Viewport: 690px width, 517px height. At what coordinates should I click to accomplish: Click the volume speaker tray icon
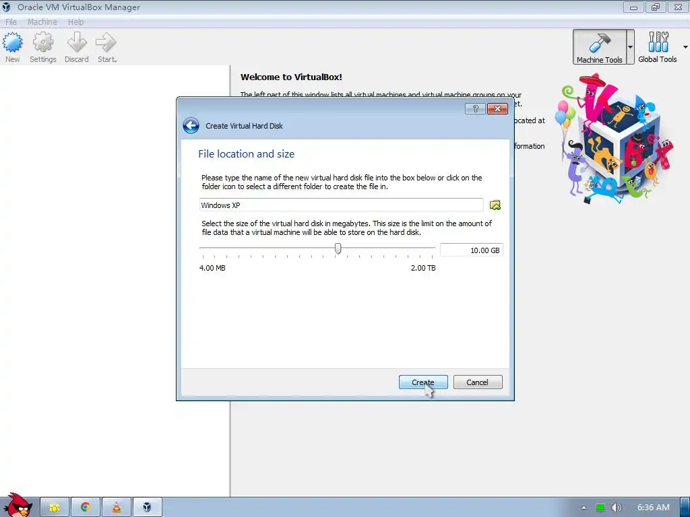pyautogui.click(x=616, y=508)
